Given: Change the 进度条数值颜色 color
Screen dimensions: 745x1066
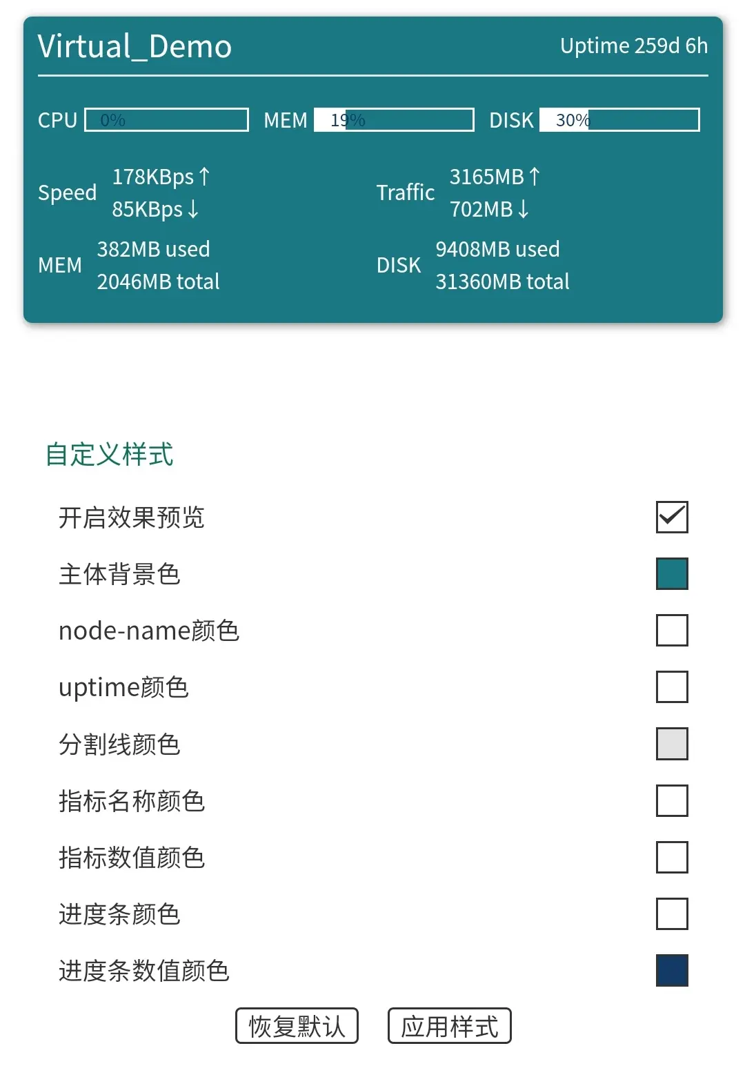Looking at the screenshot, I should pyautogui.click(x=672, y=969).
